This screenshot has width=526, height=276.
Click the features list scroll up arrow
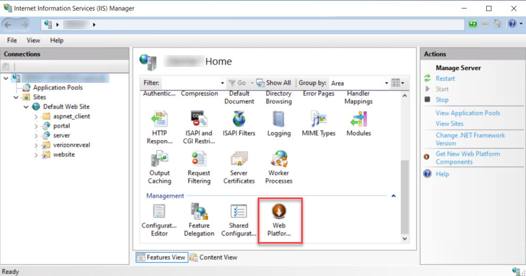click(x=404, y=96)
